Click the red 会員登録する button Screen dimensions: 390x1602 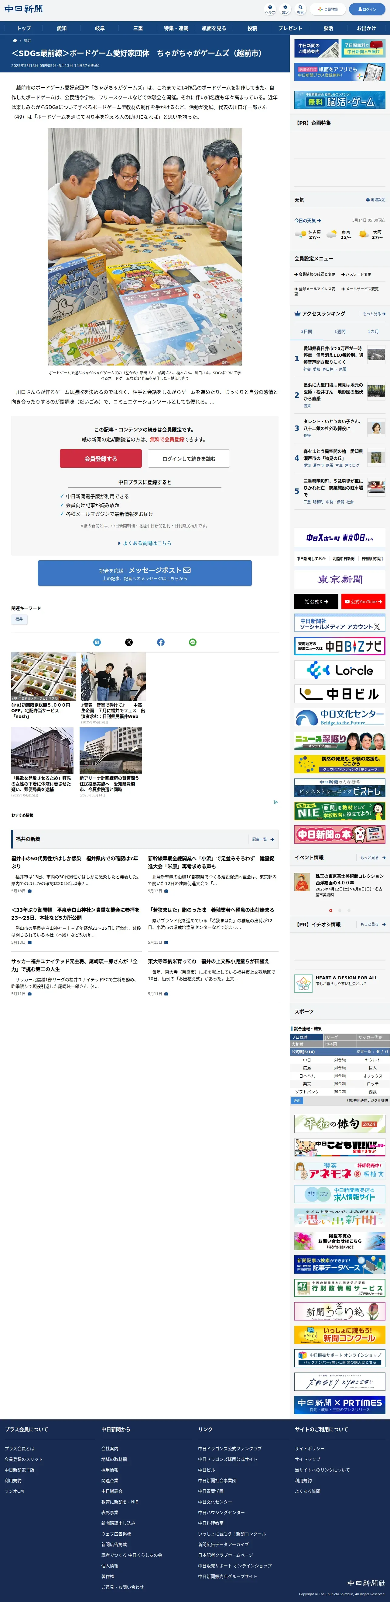coord(101,458)
